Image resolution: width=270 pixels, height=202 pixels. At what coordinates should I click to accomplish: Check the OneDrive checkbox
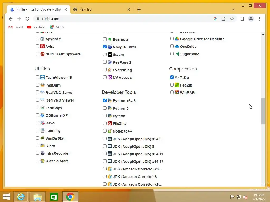[172, 46]
